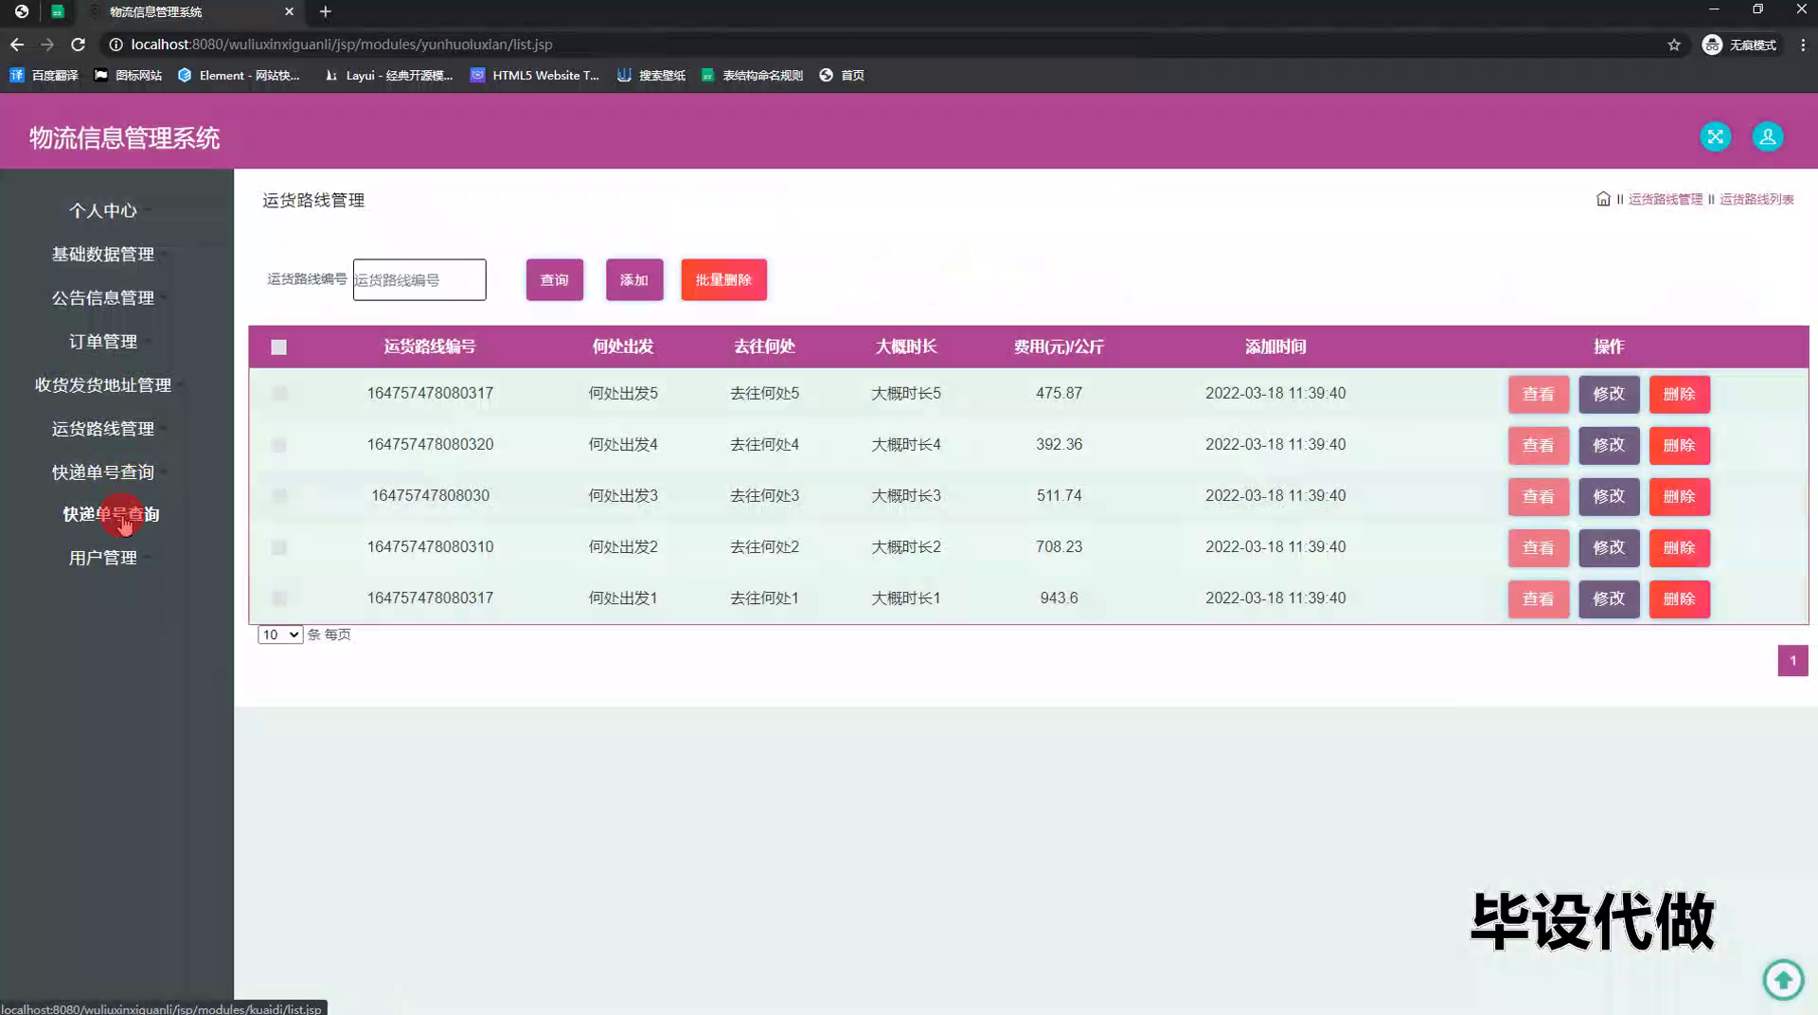Click the 添加 add button

click(634, 279)
